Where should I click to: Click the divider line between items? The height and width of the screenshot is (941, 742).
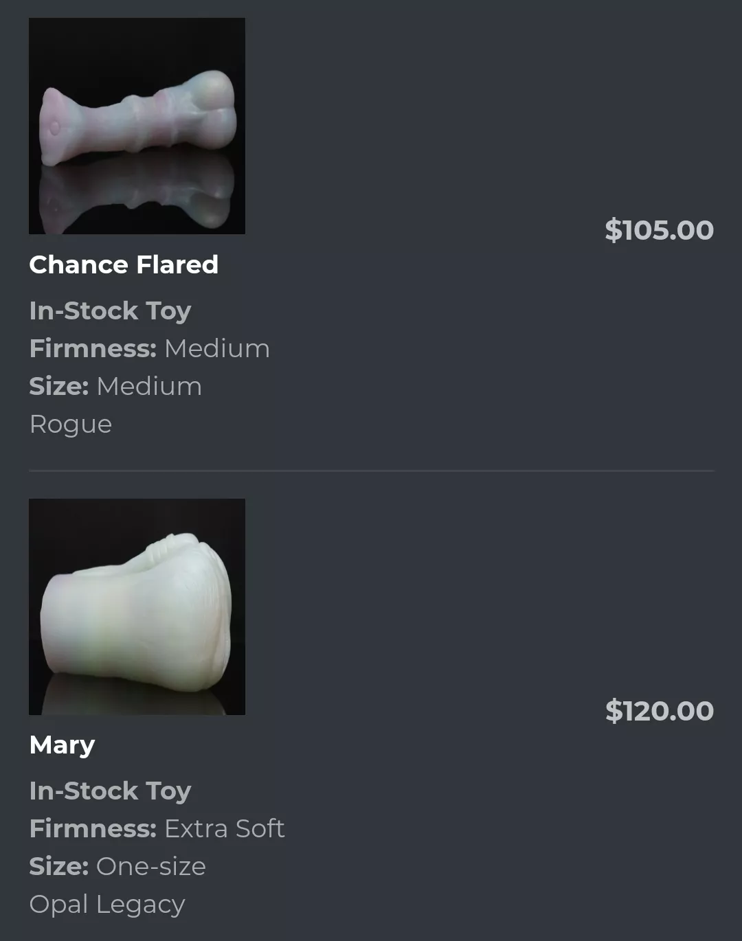(x=371, y=470)
